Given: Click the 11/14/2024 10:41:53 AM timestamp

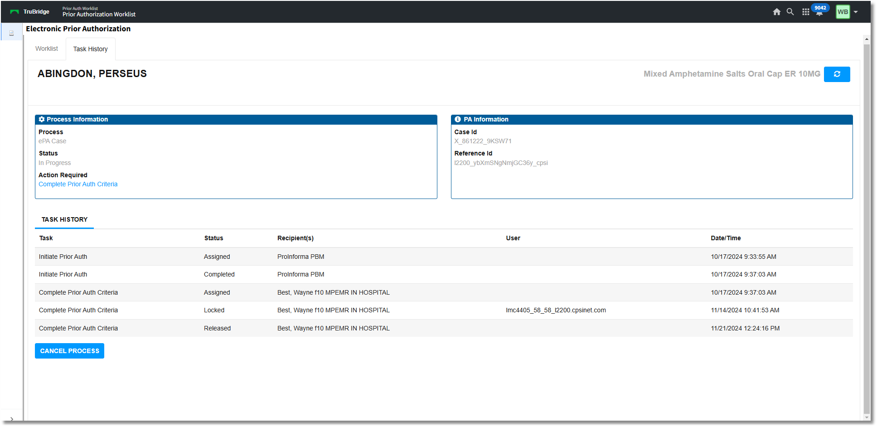Looking at the screenshot, I should coord(745,310).
